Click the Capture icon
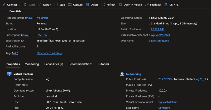Image resolution: width=211 pixels, height=110 pixels. [70, 5]
